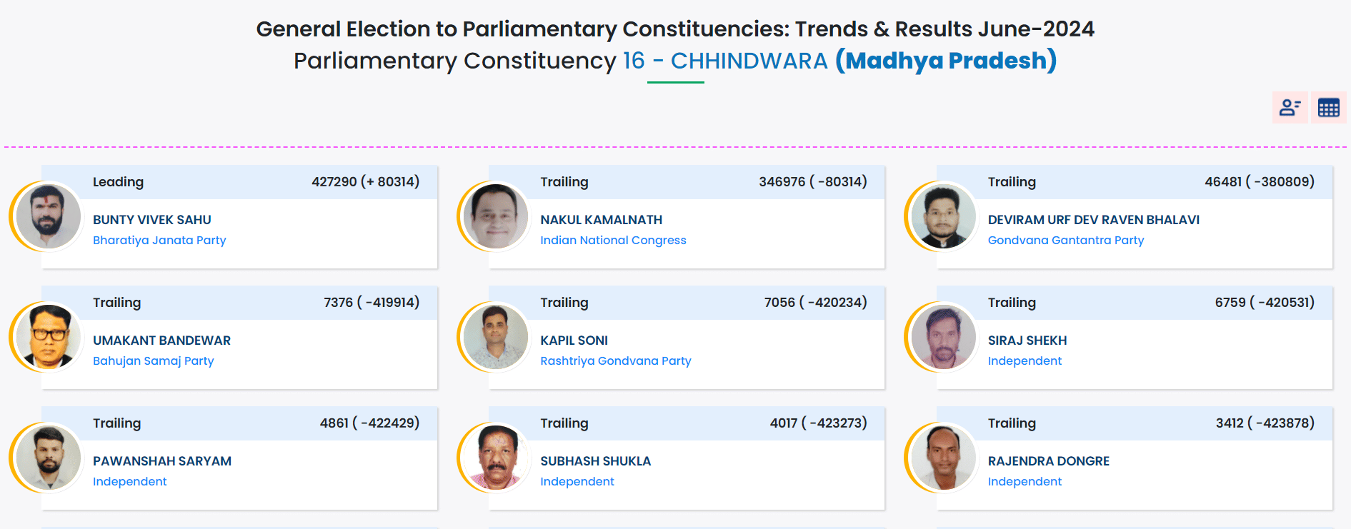Click Siraj Shekh's candidate photo

point(943,337)
